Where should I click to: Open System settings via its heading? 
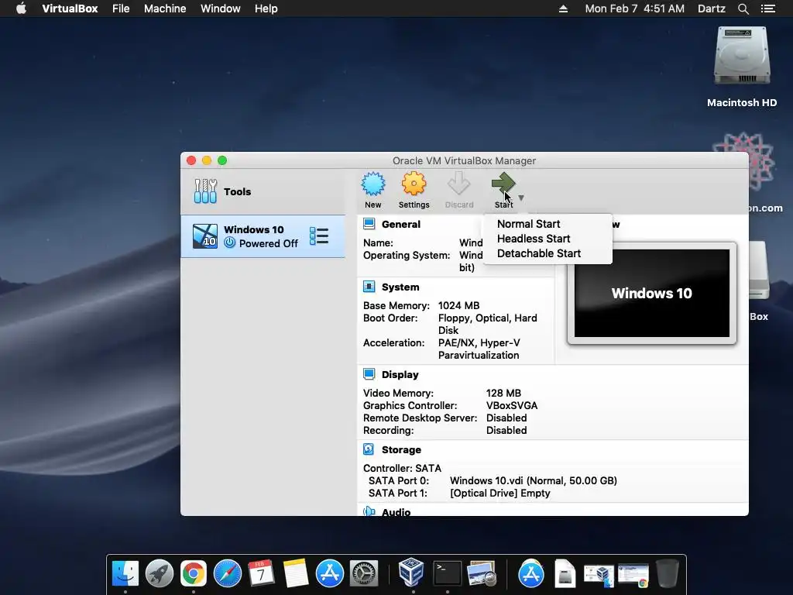pyautogui.click(x=400, y=287)
